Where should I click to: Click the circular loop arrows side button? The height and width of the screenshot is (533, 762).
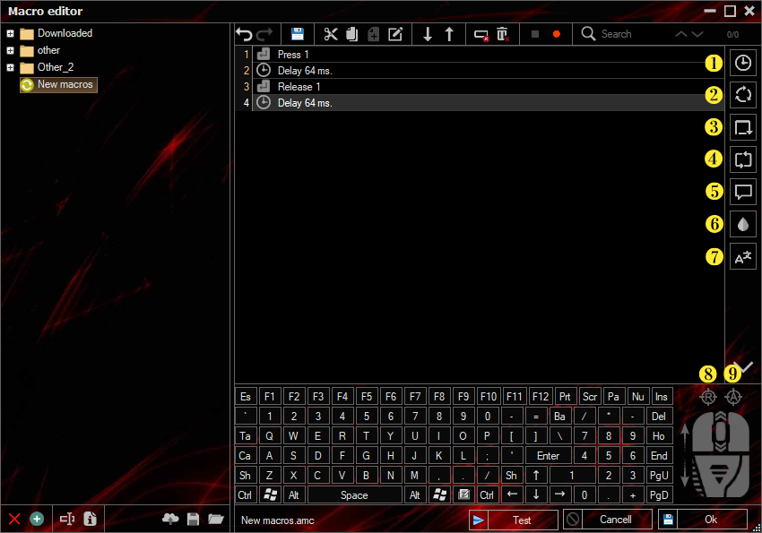742,95
